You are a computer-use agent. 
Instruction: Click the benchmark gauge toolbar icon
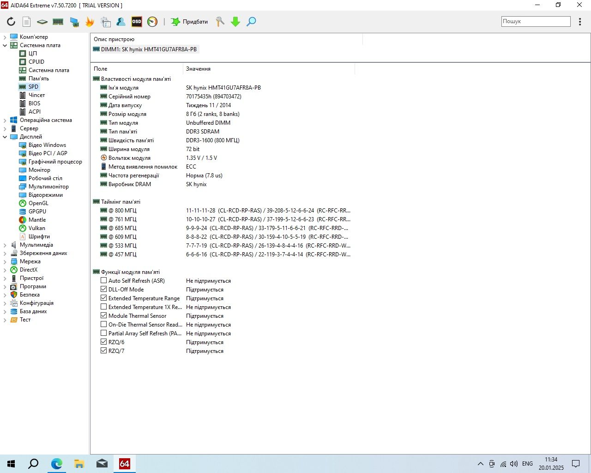click(152, 22)
